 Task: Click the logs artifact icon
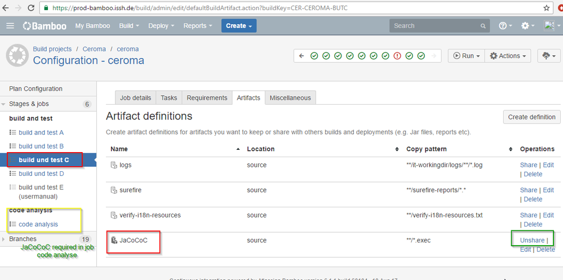(x=114, y=165)
